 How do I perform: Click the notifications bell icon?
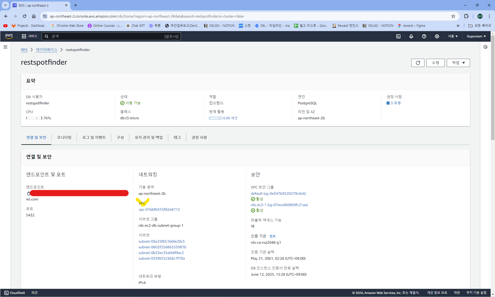click(x=411, y=36)
